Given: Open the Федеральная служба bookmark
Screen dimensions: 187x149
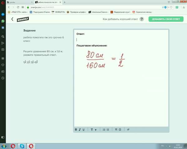Looking at the screenshot, I should coord(120,12).
